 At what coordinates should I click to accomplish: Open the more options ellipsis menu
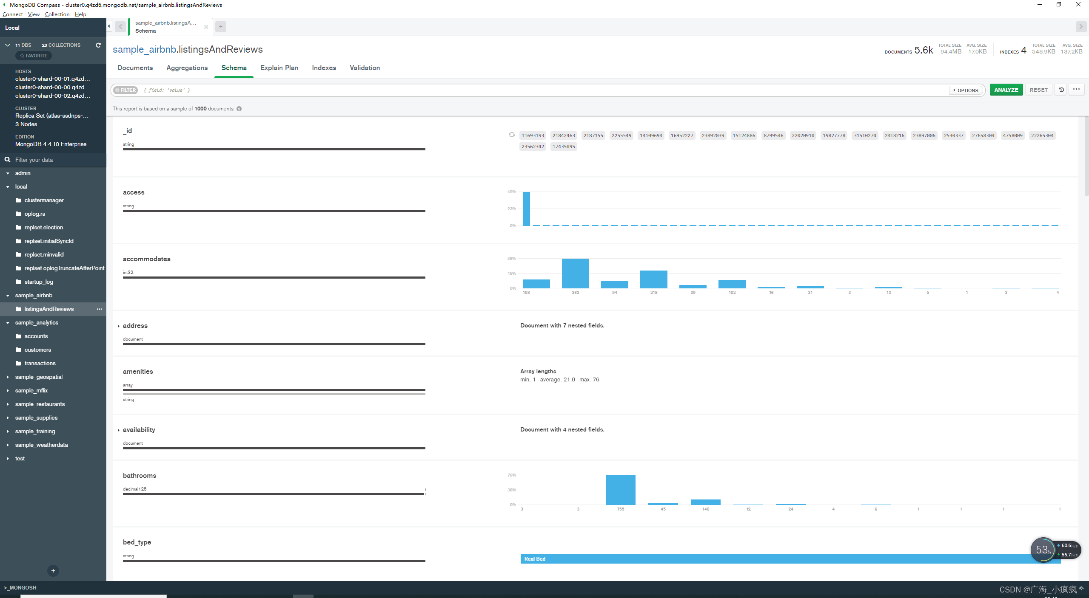coord(1076,90)
